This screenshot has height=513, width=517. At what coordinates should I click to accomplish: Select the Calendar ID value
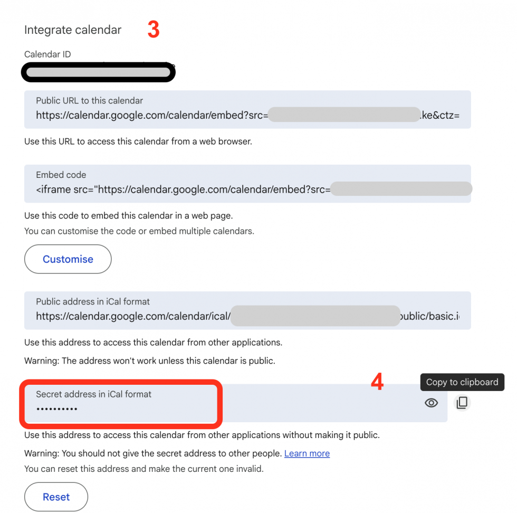pos(98,72)
